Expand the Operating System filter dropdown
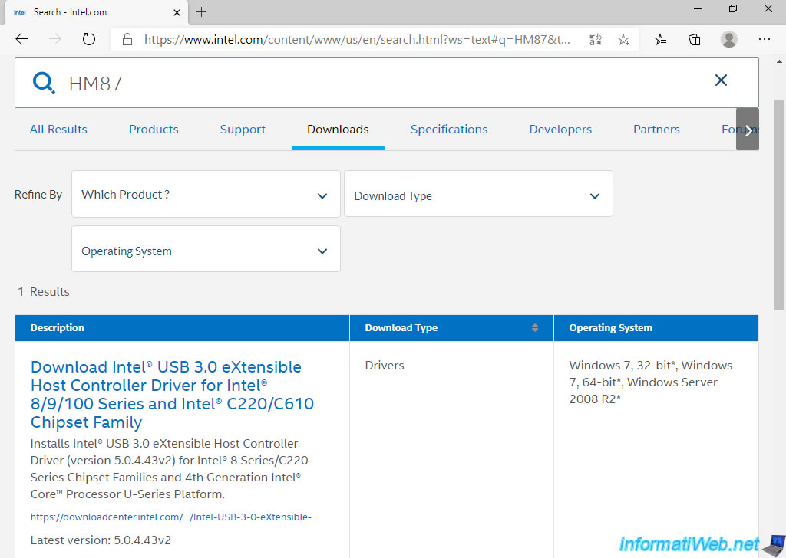786x558 pixels. [206, 249]
